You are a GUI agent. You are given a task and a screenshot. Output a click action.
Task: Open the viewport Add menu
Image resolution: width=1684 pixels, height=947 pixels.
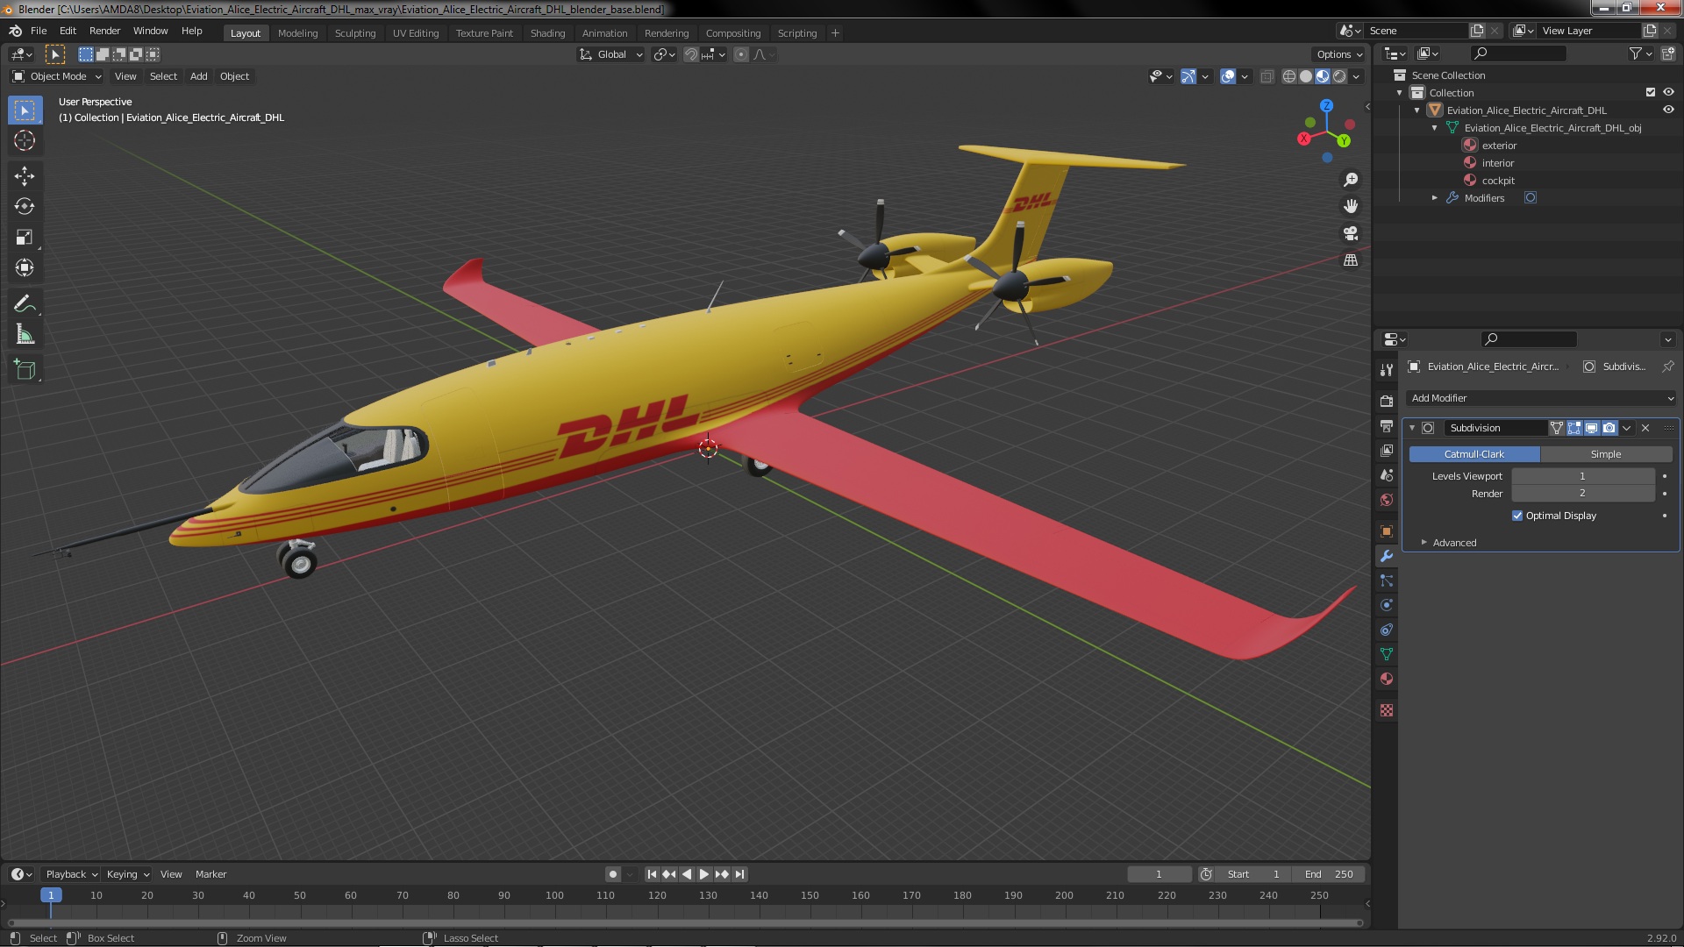(x=199, y=76)
